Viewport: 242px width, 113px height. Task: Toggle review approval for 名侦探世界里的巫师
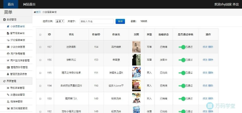(182, 86)
